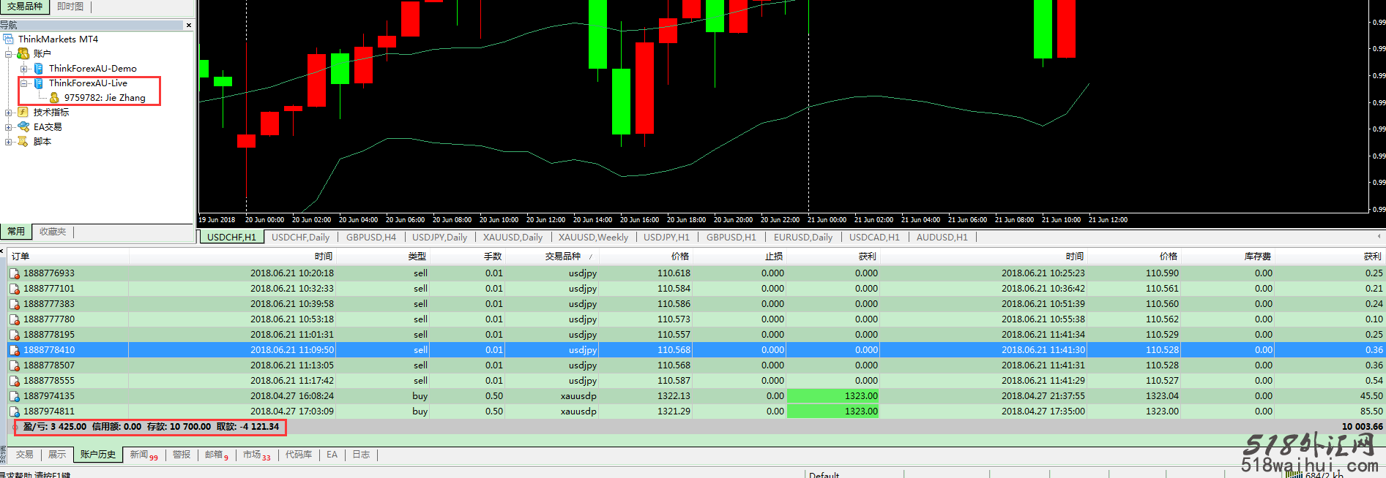Collapse the 账户 accounts tree node
Viewport: 1386px width, 478px height.
pyautogui.click(x=9, y=53)
